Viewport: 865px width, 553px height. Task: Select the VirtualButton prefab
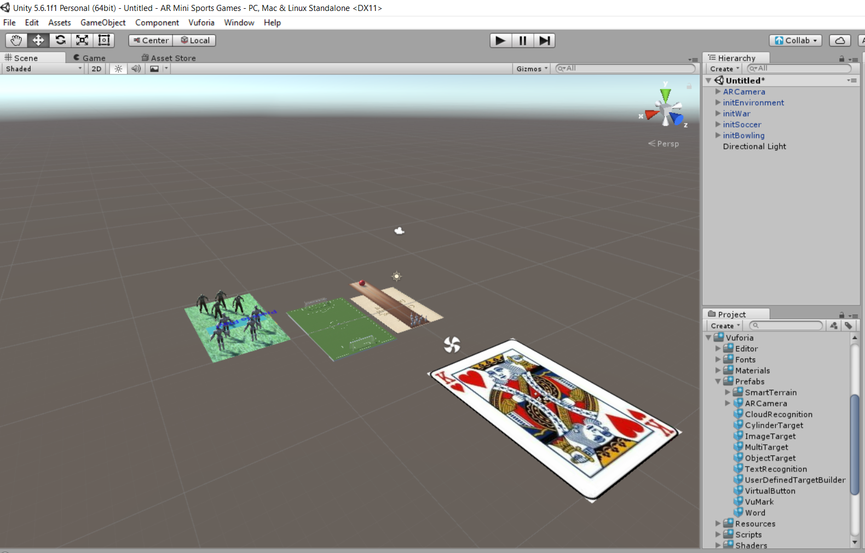770,491
